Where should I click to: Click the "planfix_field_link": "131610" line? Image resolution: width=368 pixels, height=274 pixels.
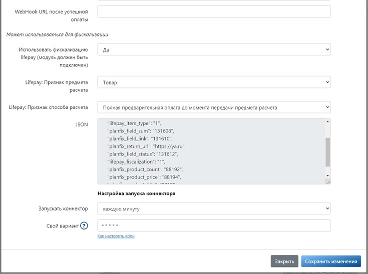140,139
